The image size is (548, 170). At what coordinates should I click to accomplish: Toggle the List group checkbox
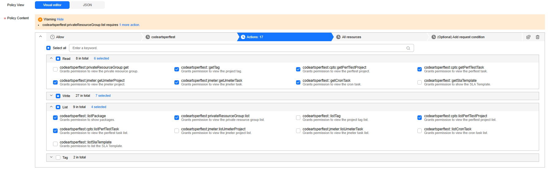(x=58, y=107)
